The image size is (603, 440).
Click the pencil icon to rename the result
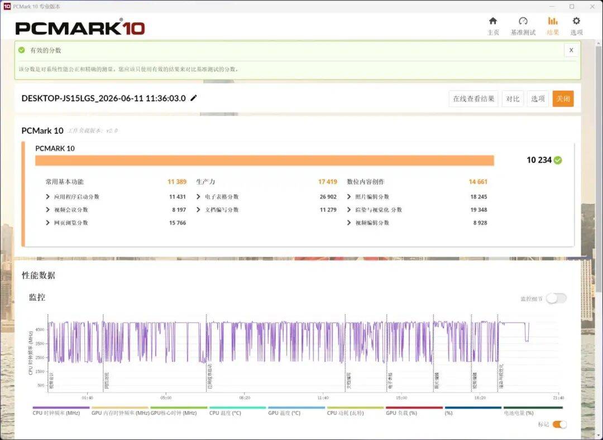[x=194, y=98]
